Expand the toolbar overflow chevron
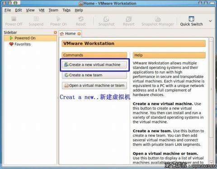 pyautogui.click(x=210, y=21)
